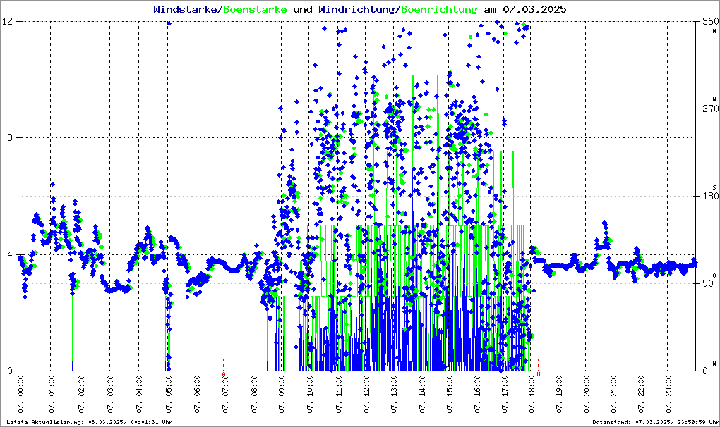Click the 'Datenstand' timestamp text

[x=655, y=422]
